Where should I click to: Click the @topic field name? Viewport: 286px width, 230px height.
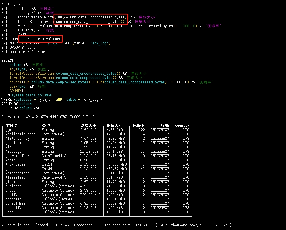point(12,182)
